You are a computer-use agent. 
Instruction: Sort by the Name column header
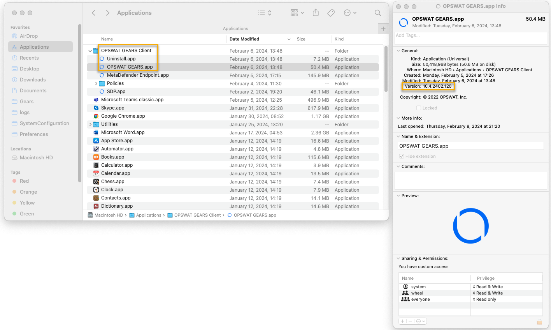tap(107, 39)
